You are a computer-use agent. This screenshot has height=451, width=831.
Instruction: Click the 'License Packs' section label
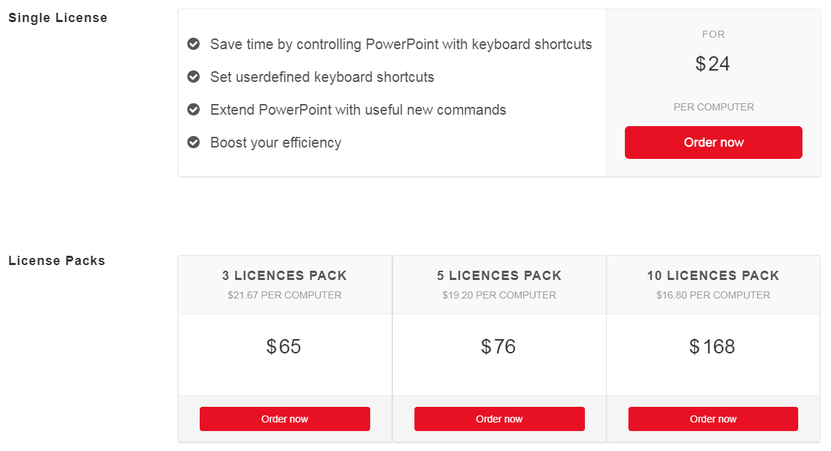[x=57, y=261]
